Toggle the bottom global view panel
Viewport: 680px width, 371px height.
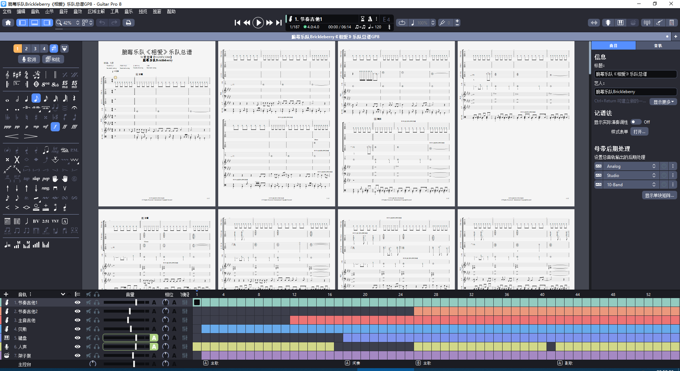click(35, 23)
